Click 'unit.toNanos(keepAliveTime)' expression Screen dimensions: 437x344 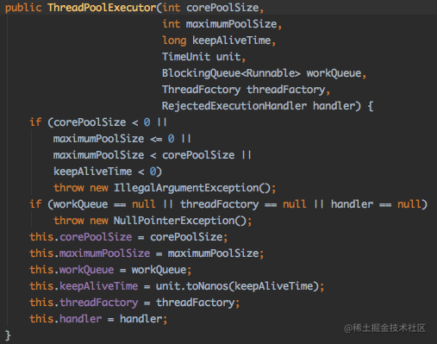tap(237, 286)
